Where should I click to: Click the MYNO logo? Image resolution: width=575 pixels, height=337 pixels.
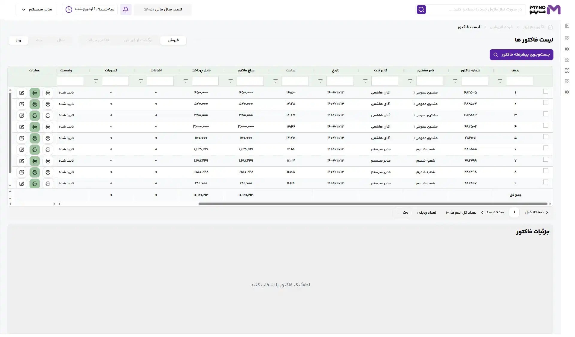click(x=545, y=10)
